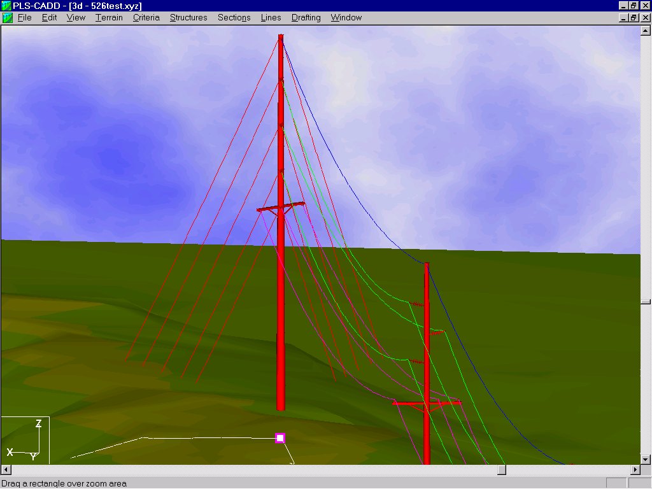This screenshot has width=652, height=489.
Task: Open the Terrain menu
Action: [x=109, y=17]
